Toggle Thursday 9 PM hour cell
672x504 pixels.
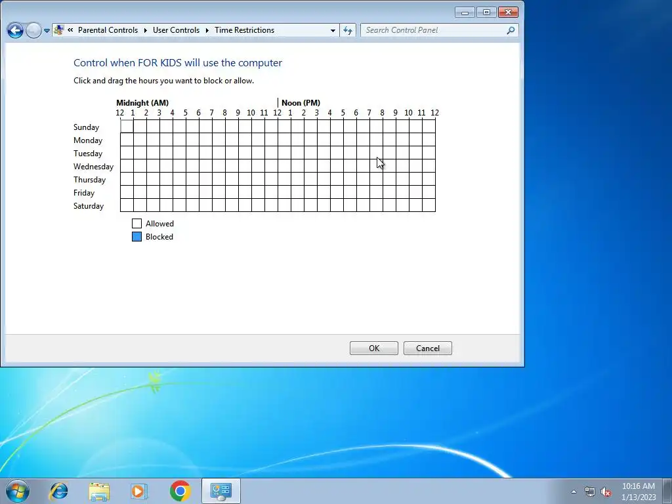tap(402, 179)
